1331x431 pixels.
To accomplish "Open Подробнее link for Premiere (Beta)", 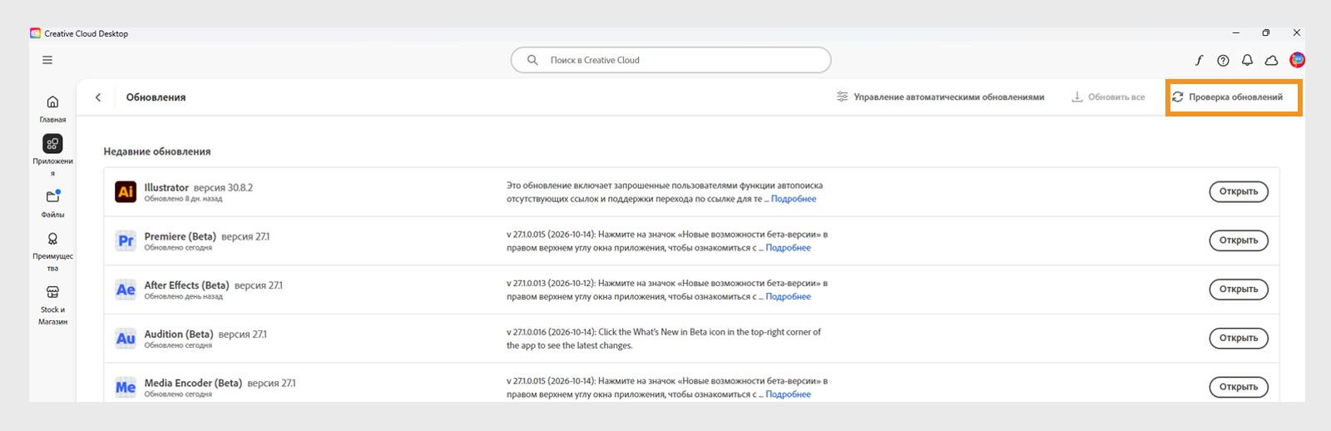I will (x=788, y=248).
